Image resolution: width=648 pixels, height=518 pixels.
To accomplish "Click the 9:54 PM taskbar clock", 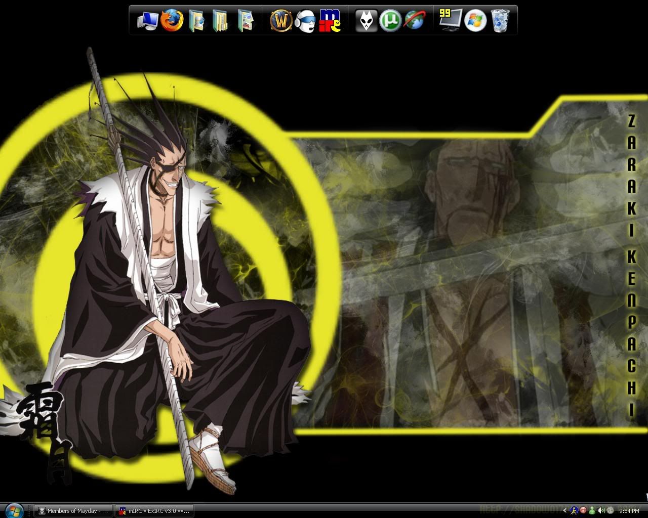I will pyautogui.click(x=629, y=511).
